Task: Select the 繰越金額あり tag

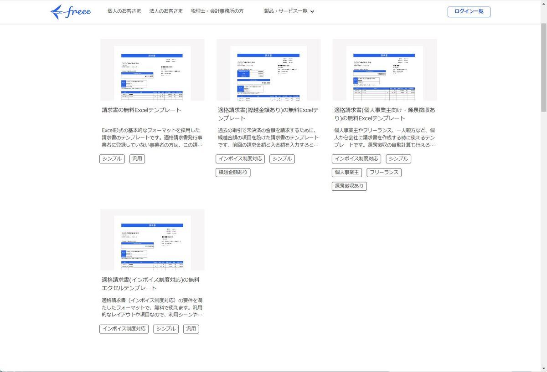Action: (233, 173)
